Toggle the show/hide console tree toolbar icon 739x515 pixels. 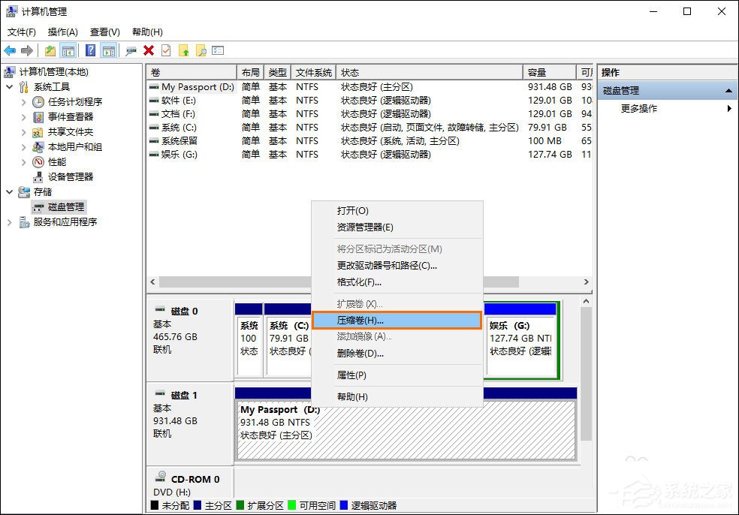pos(67,50)
